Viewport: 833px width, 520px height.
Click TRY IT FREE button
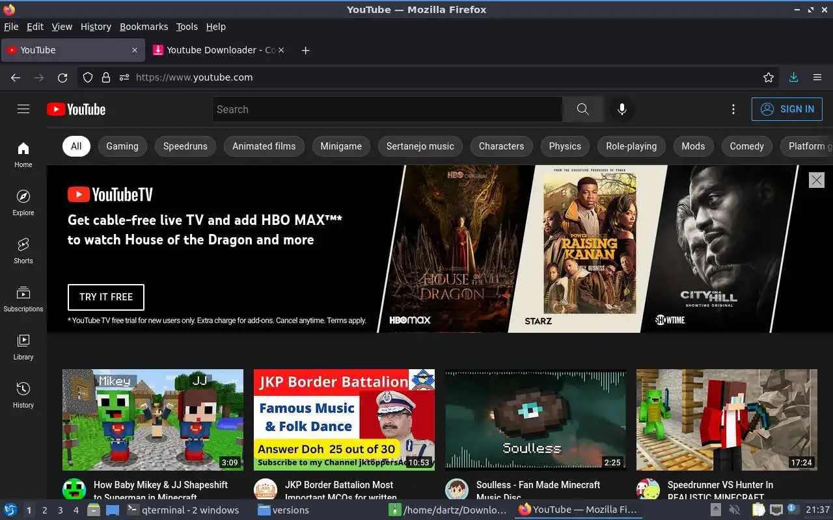106,297
